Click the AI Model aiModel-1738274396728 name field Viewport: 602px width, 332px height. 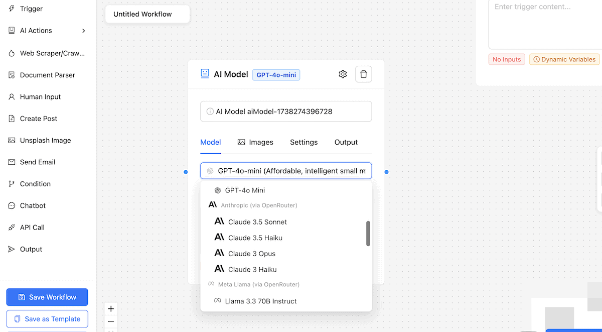(x=286, y=112)
